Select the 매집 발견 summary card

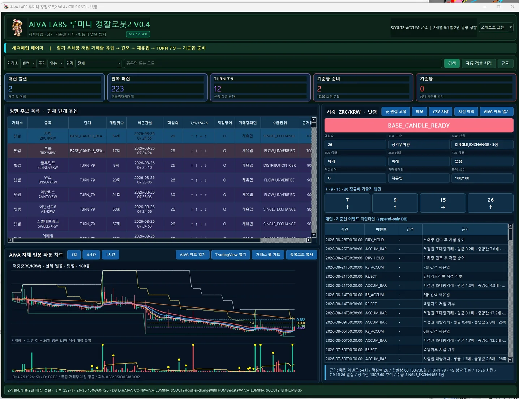pyautogui.click(x=55, y=88)
